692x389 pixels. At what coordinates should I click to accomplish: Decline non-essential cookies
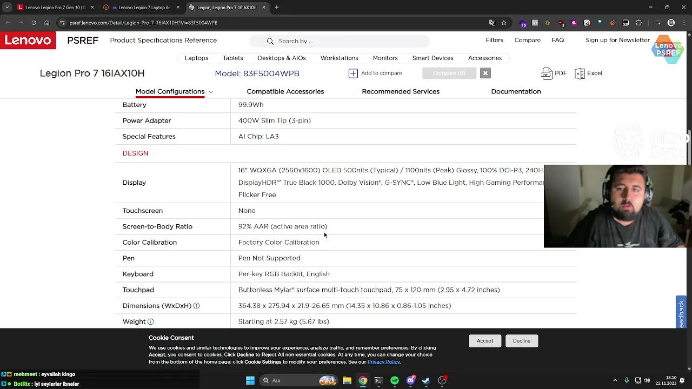coord(522,341)
